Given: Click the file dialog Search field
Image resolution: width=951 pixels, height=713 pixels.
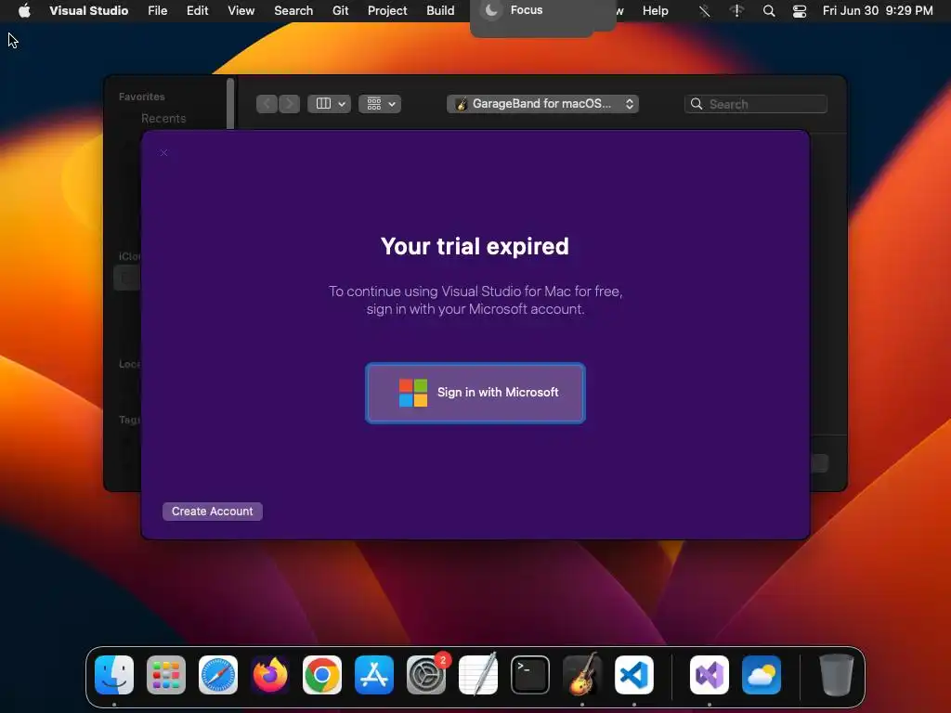Looking at the screenshot, I should coord(756,104).
